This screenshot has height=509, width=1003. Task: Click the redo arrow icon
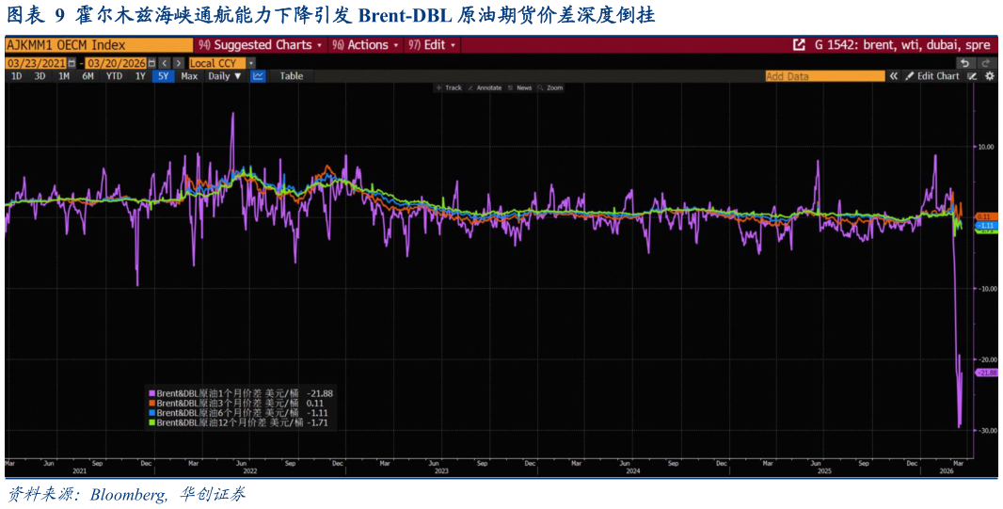pos(988,63)
